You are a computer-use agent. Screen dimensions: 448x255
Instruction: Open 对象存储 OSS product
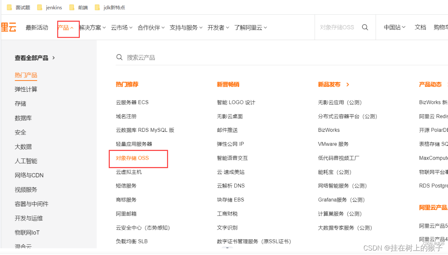pos(132,158)
